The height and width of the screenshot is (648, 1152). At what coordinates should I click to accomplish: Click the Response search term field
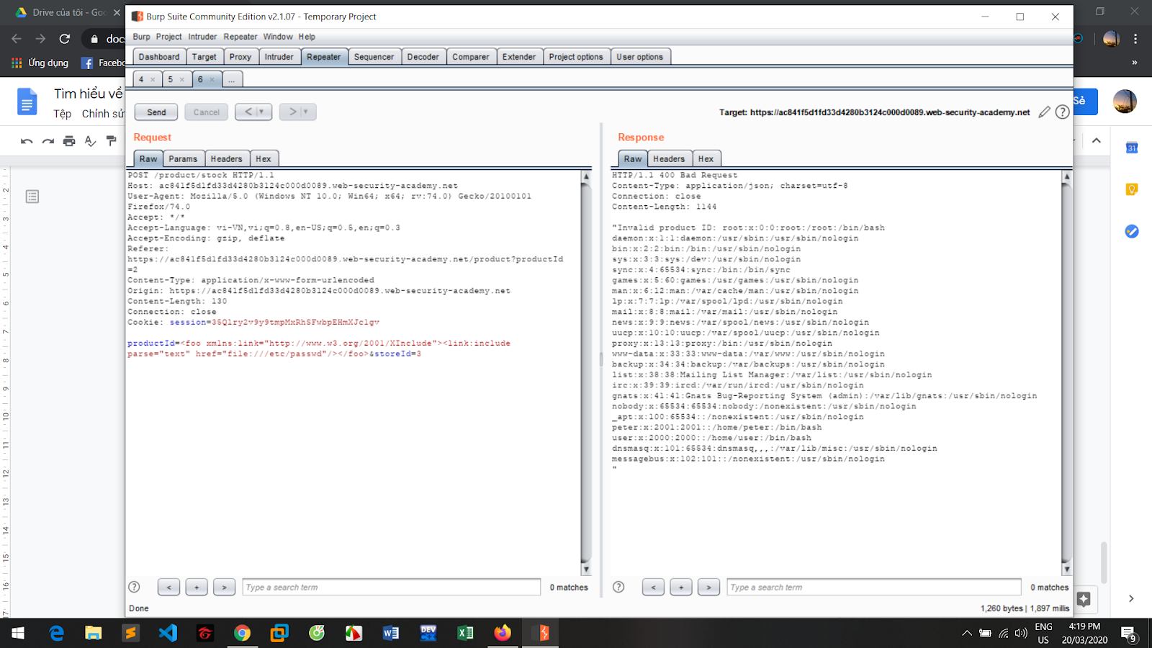click(874, 587)
